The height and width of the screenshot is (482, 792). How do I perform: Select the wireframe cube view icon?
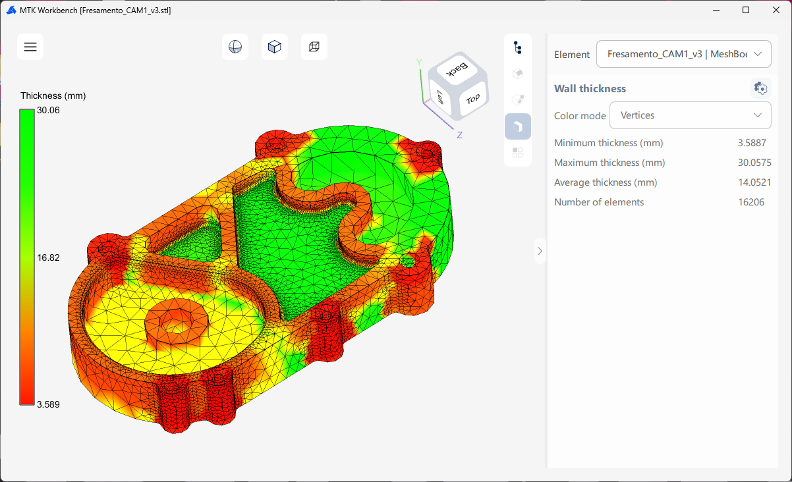(314, 47)
